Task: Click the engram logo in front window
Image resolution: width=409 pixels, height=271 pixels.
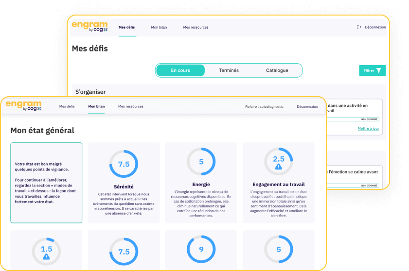Action: 23,105
